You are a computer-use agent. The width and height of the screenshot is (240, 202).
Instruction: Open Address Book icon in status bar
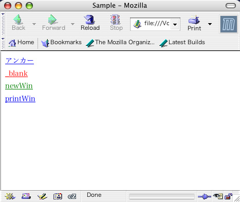click(58, 196)
